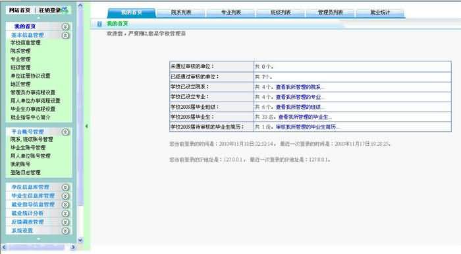Switch to the 我的首页 tab

tap(132, 13)
